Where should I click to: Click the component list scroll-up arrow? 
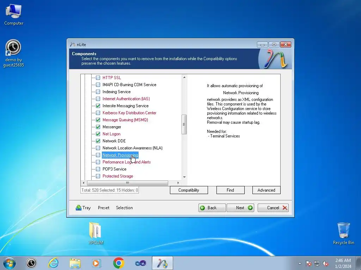pos(184,77)
